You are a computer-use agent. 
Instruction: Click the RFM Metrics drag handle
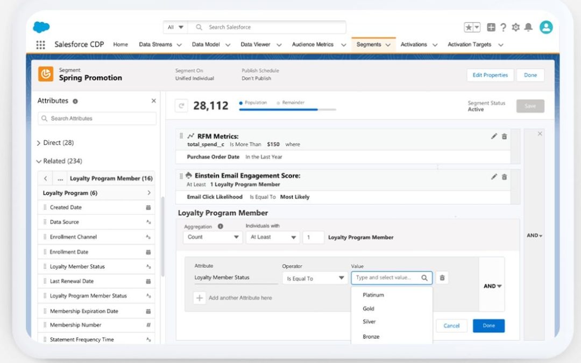181,136
